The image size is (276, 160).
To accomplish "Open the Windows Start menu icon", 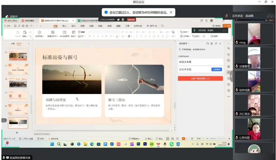I will pyautogui.click(x=52, y=144).
